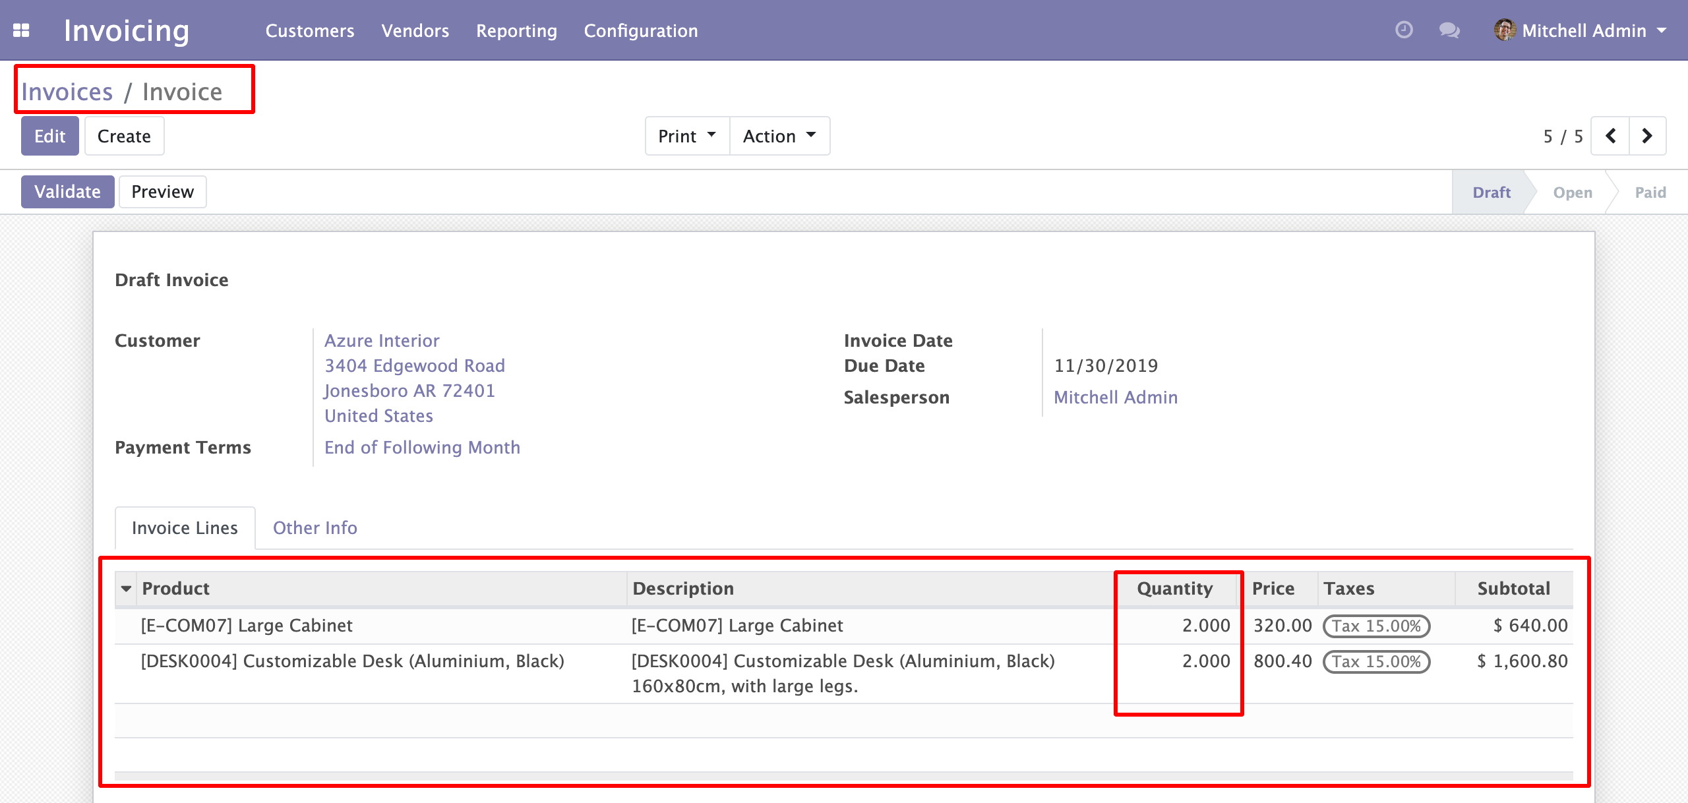
Task: Open optional columns arrow beside Product header
Action: [126, 589]
